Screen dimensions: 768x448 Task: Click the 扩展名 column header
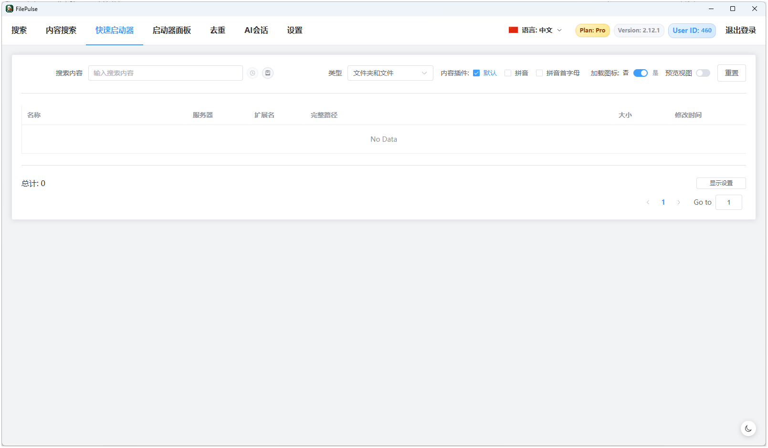pyautogui.click(x=264, y=115)
